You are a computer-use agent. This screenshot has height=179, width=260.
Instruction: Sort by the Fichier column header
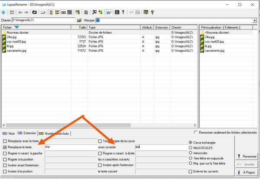tap(36, 27)
